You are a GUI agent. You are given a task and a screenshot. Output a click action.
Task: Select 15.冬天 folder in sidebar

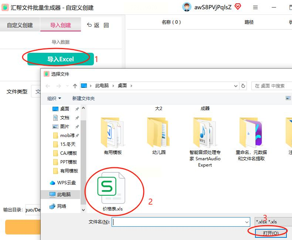coord(64,144)
